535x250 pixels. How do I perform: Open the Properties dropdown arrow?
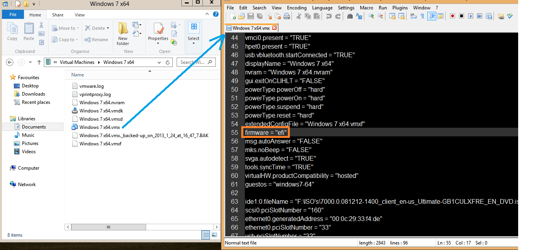tap(158, 43)
